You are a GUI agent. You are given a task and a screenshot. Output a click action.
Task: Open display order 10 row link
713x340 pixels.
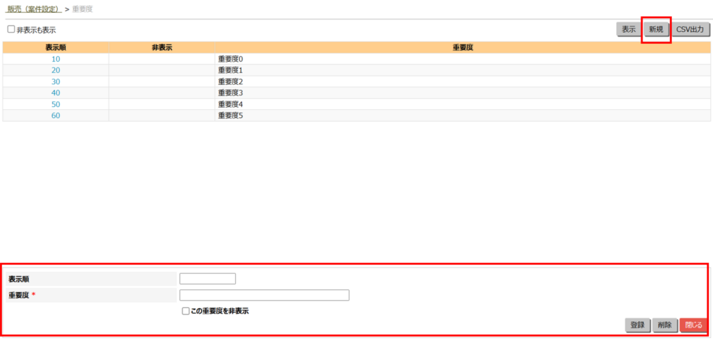coord(56,59)
